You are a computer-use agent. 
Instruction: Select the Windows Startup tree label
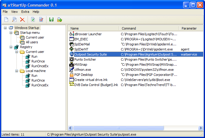point(27,28)
